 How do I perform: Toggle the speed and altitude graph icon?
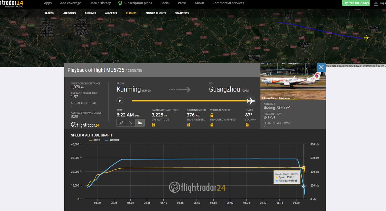click(x=140, y=123)
